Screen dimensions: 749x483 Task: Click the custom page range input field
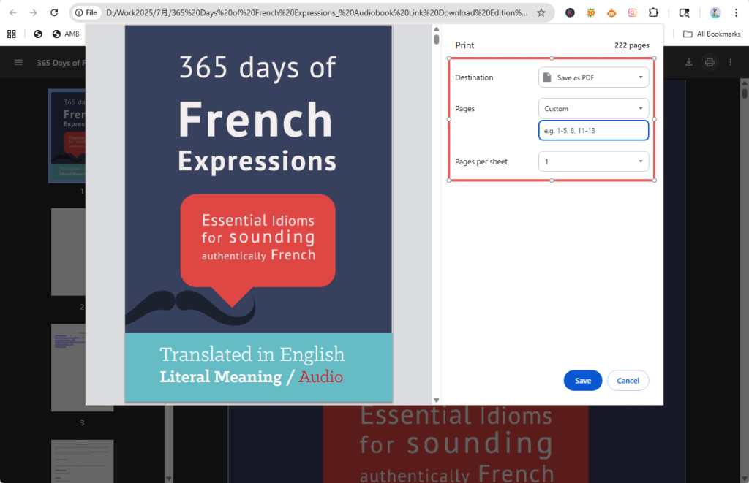point(593,130)
